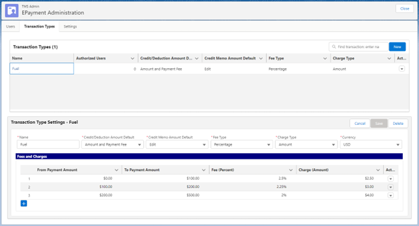
Task: Switch to the Users tab
Action: pos(10,26)
